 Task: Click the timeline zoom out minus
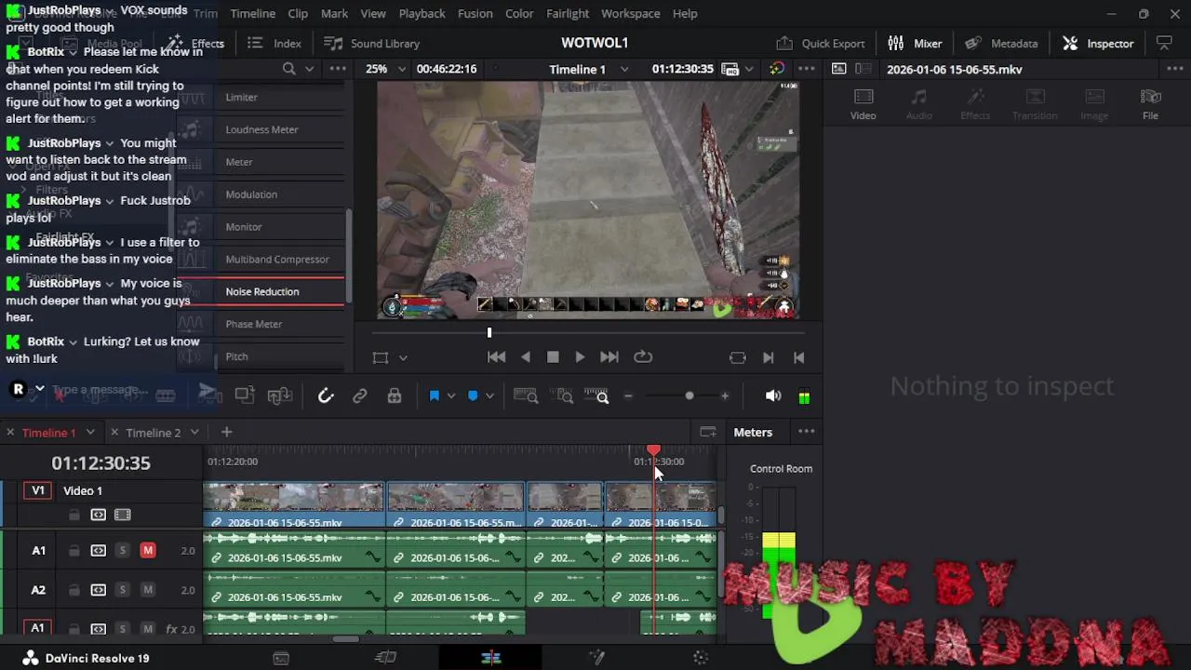tap(628, 395)
